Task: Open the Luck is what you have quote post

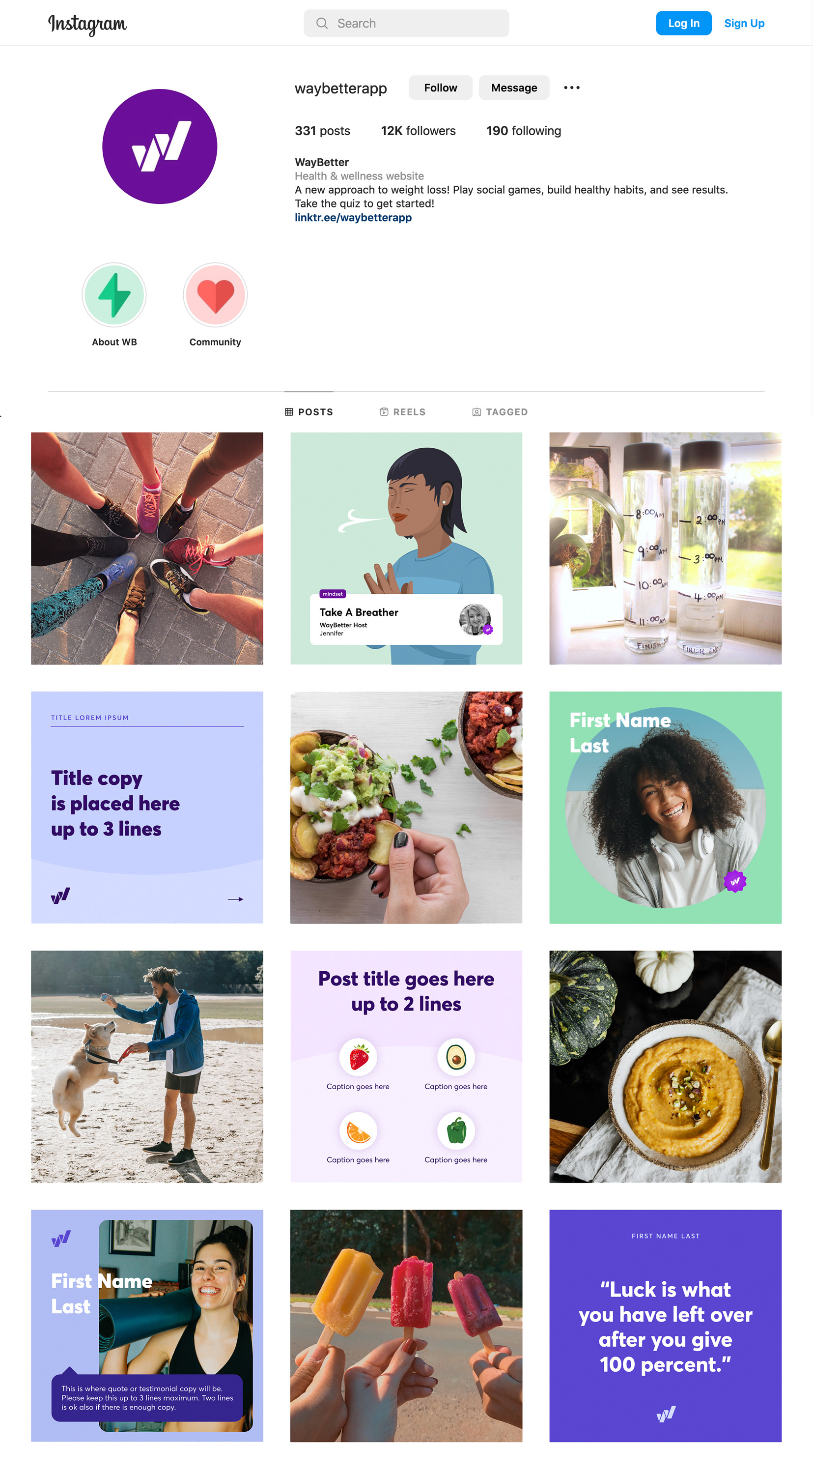Action: [665, 1325]
